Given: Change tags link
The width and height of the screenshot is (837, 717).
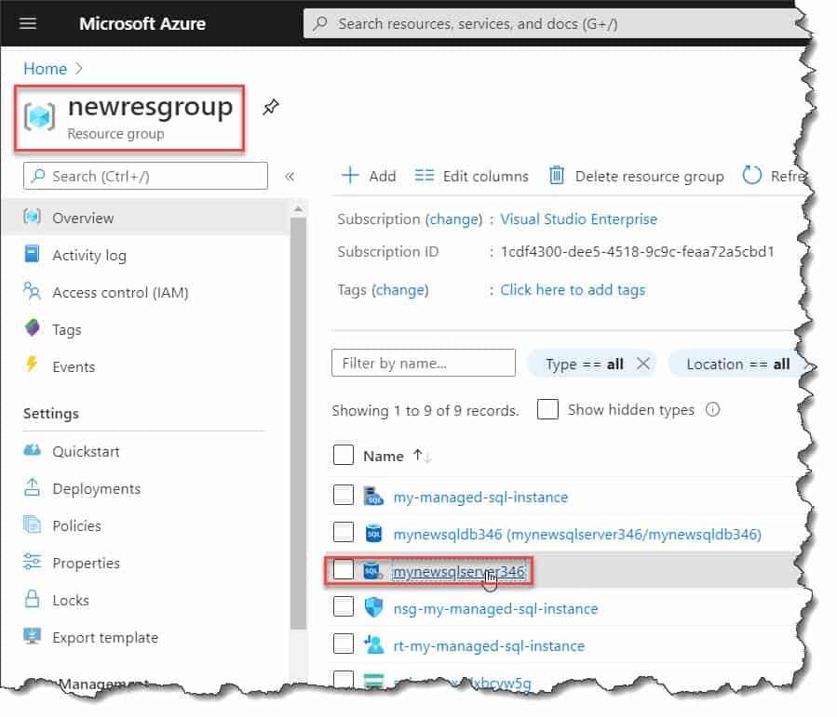Looking at the screenshot, I should (399, 290).
